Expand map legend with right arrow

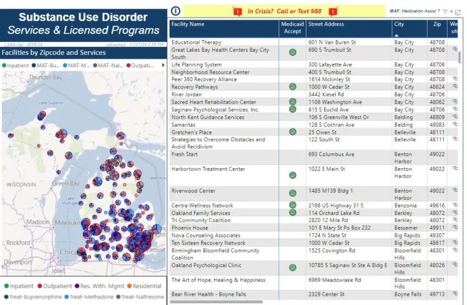[162, 65]
